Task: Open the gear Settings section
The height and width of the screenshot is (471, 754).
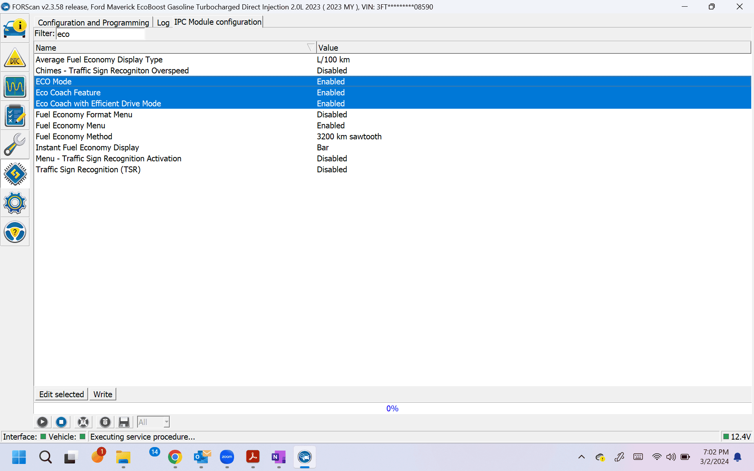Action: (15, 203)
